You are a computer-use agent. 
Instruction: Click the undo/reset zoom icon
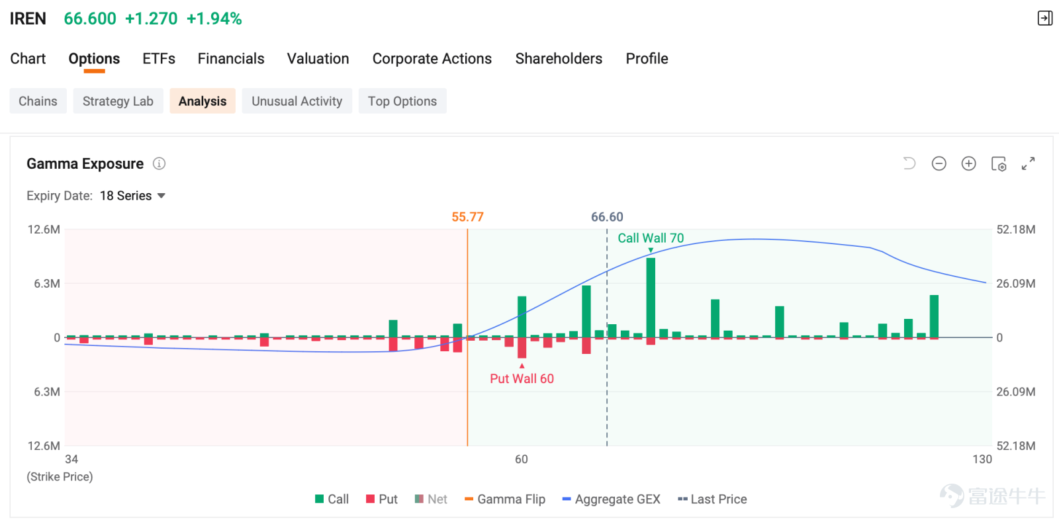(909, 163)
